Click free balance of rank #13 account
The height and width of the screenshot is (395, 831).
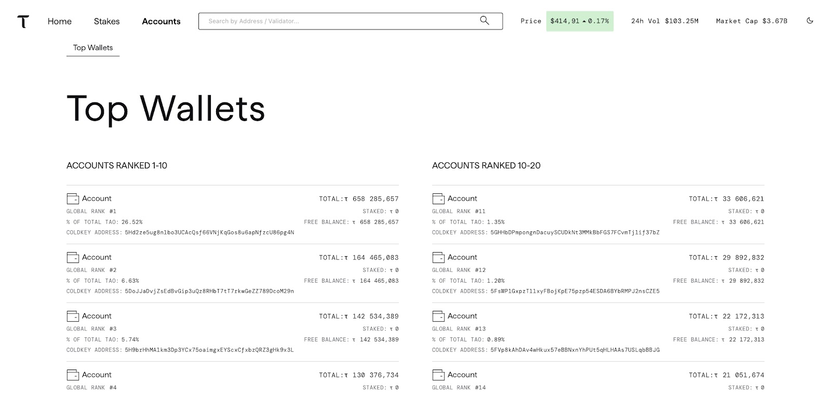click(x=719, y=339)
